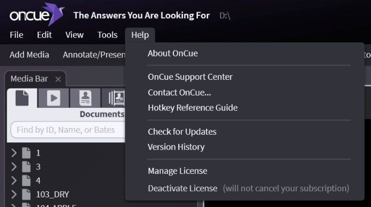371x207 pixels.
Task: Close the Media Bar tab
Action: tap(58, 79)
